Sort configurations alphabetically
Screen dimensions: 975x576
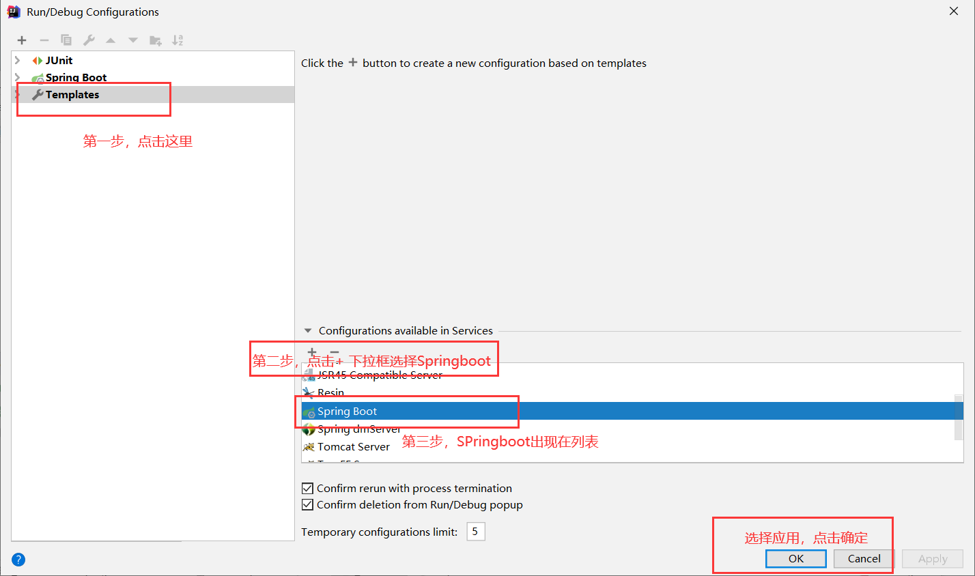pyautogui.click(x=178, y=40)
